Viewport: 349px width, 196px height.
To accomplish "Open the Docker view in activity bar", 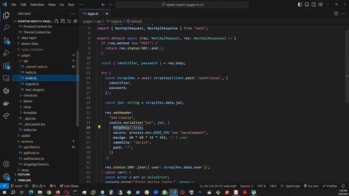I will click(x=6, y=103).
